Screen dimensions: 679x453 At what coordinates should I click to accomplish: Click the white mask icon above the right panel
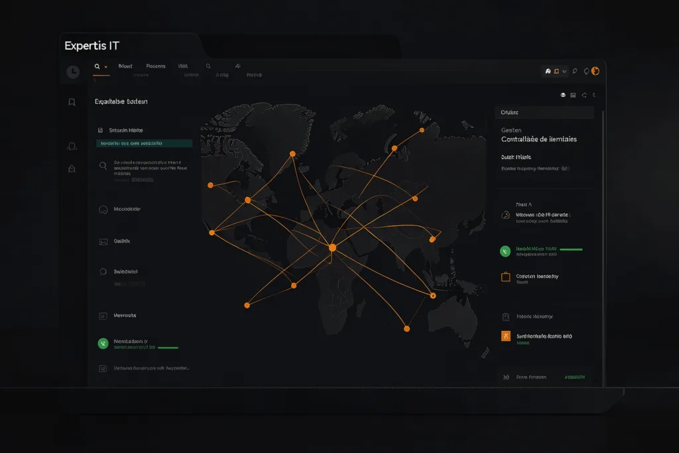tap(563, 95)
